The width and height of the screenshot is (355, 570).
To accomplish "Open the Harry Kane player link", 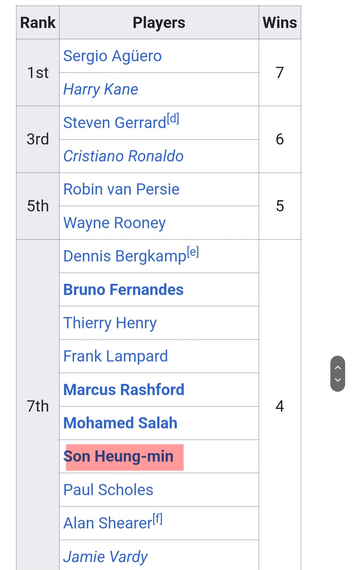I will [101, 89].
